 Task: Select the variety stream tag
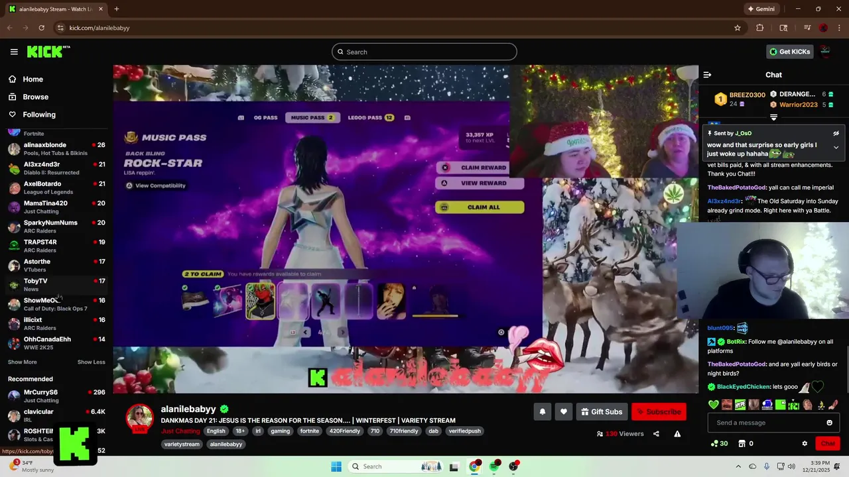point(182,444)
